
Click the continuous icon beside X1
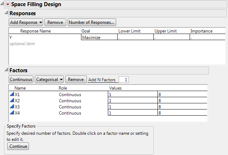tap(12, 95)
